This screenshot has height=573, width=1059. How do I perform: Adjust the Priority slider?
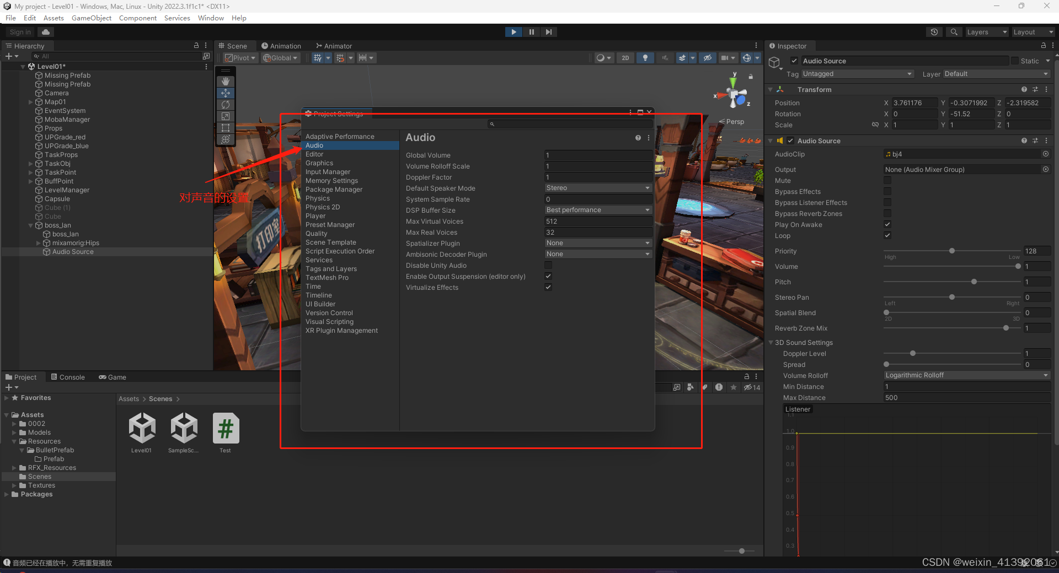pyautogui.click(x=952, y=251)
